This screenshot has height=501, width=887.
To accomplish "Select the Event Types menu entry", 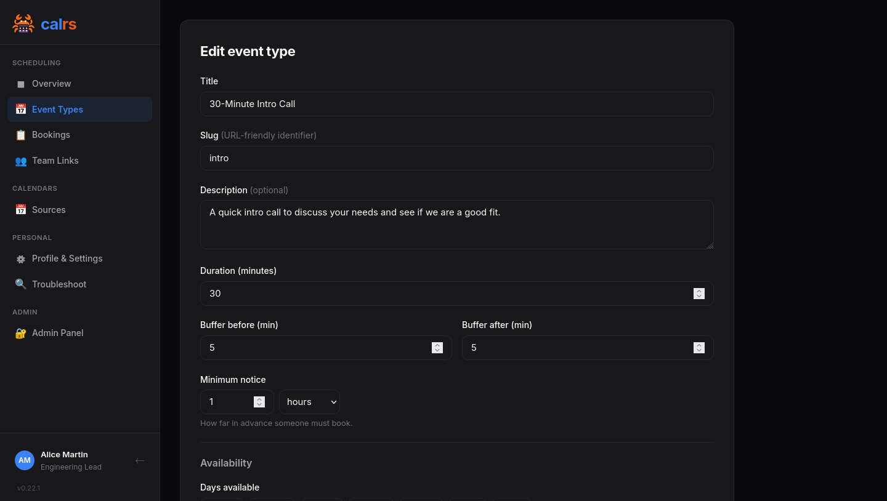I will click(57, 109).
